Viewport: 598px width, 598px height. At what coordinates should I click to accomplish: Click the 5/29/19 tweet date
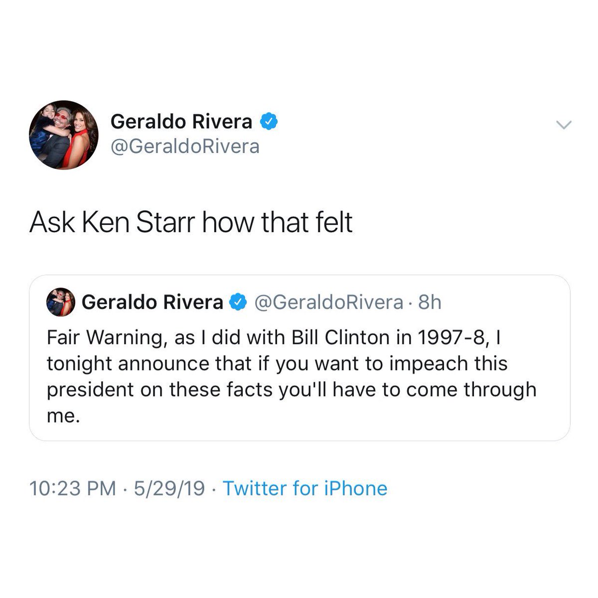coord(169,488)
